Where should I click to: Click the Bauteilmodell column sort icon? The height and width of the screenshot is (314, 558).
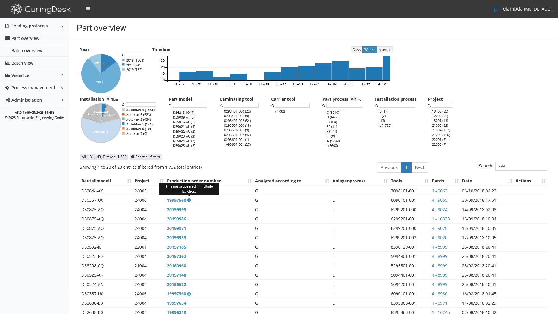coord(129,181)
